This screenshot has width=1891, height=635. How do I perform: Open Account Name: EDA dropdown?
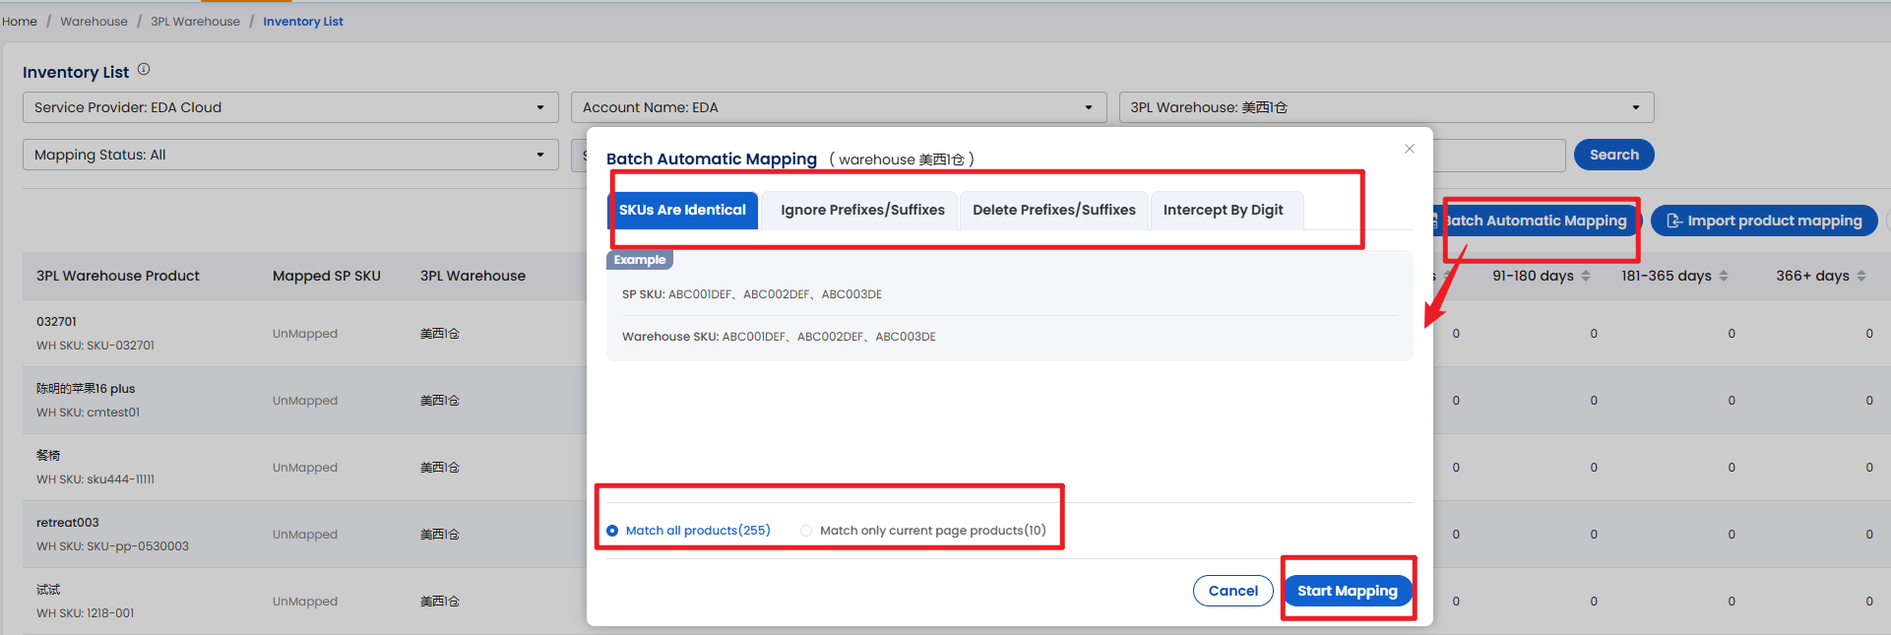click(x=839, y=107)
